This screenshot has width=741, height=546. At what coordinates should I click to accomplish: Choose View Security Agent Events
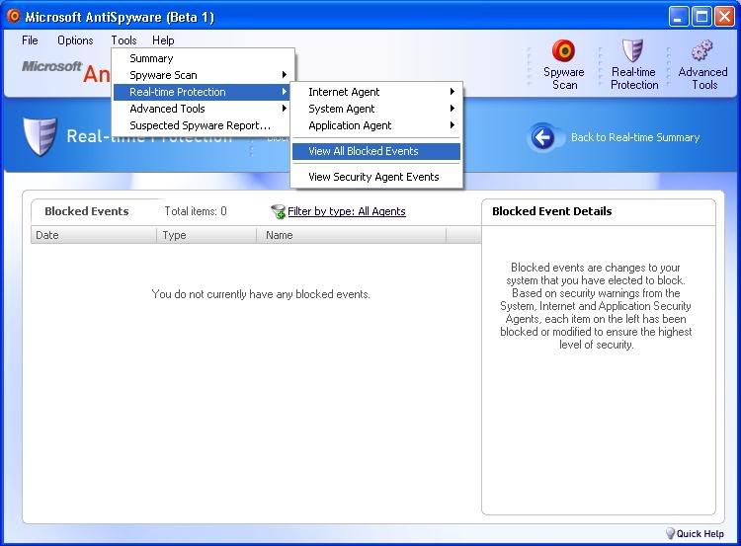(376, 177)
